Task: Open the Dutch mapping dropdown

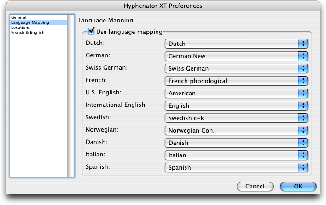Action: (x=236, y=44)
